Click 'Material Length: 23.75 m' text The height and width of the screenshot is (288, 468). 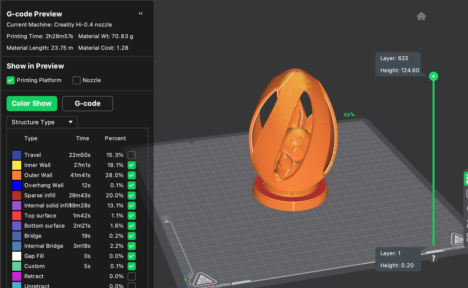click(40, 48)
